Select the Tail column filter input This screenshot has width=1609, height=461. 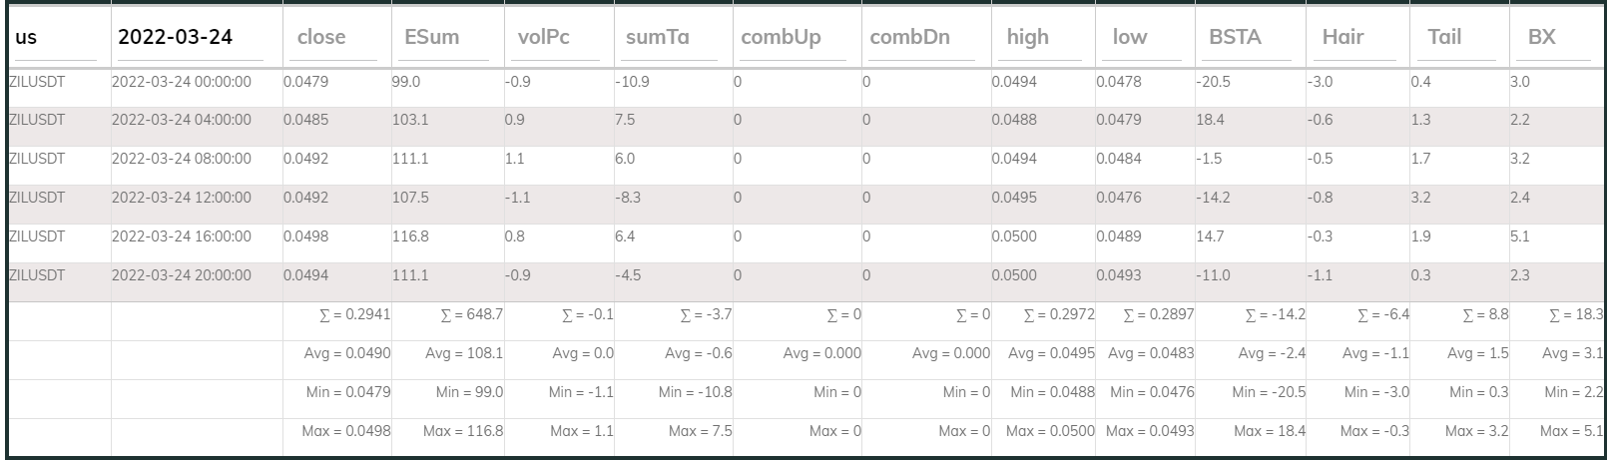(x=1455, y=38)
